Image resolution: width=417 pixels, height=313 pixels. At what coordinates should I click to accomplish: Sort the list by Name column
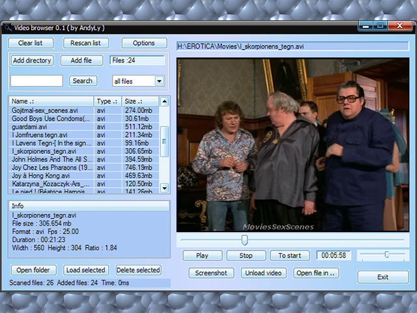[51, 101]
